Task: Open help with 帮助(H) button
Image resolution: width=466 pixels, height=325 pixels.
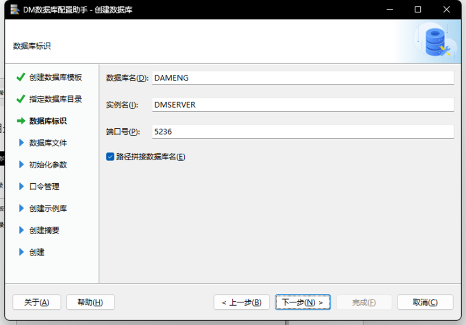Action: click(91, 302)
